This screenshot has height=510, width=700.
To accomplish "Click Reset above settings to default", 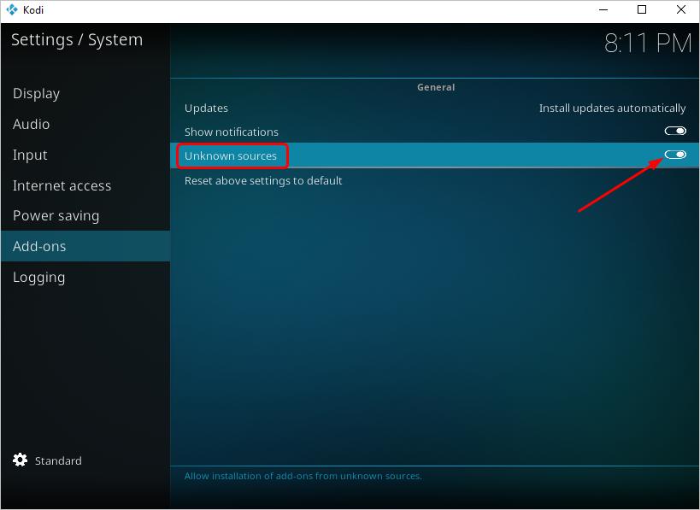I will pyautogui.click(x=262, y=180).
